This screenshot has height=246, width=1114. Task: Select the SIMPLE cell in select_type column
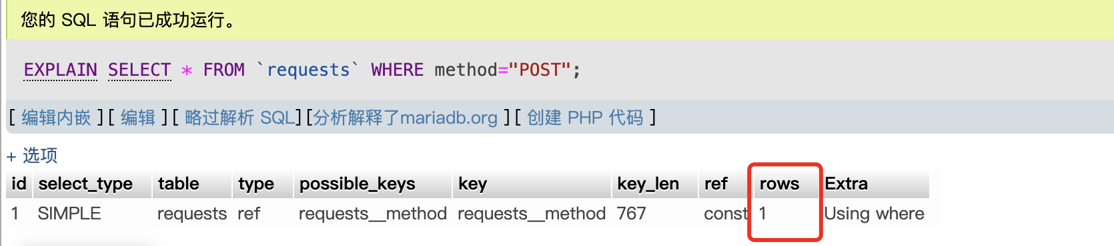[x=69, y=213]
